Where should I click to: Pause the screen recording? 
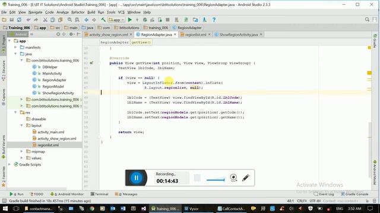tap(136, 178)
